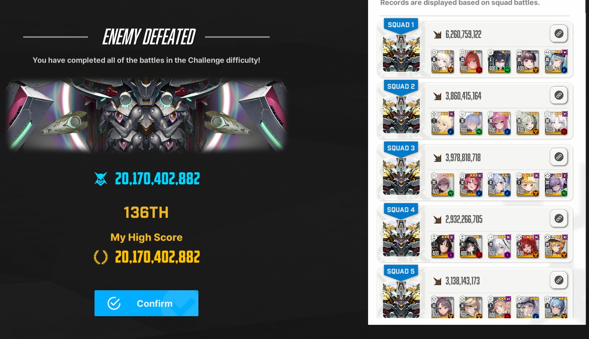The image size is (589, 339).
Task: Open last character in Squad 2
Action: point(556,123)
